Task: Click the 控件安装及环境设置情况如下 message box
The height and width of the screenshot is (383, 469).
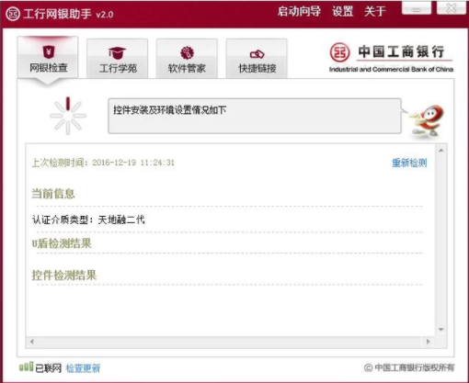Action: (x=255, y=116)
